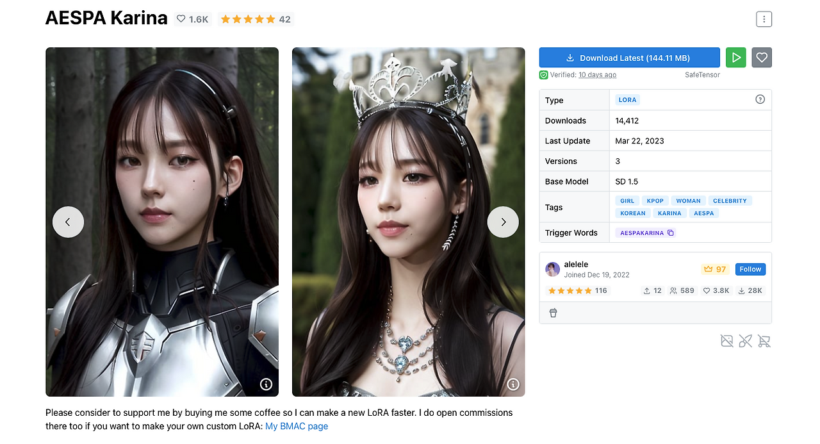Open info icon on the crown image
The image size is (820, 444).
513,384
